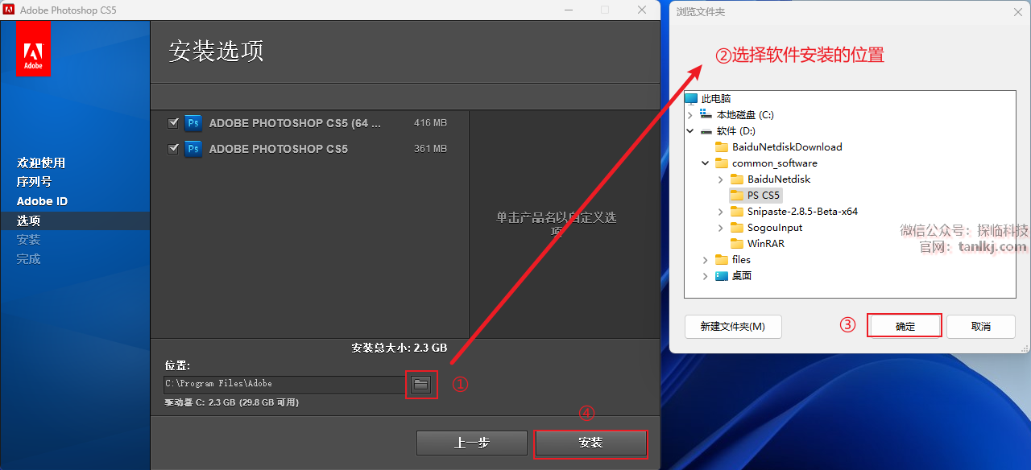Image resolution: width=1031 pixels, height=470 pixels.
Task: Click the WinRAR folder icon
Action: point(737,243)
